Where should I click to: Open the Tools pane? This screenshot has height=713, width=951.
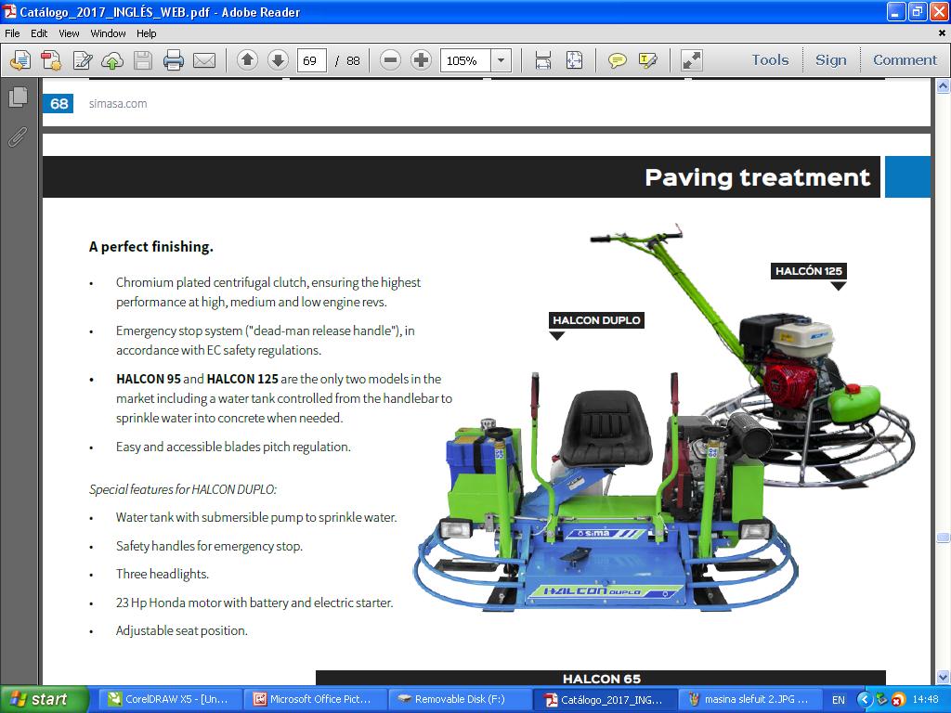click(770, 60)
